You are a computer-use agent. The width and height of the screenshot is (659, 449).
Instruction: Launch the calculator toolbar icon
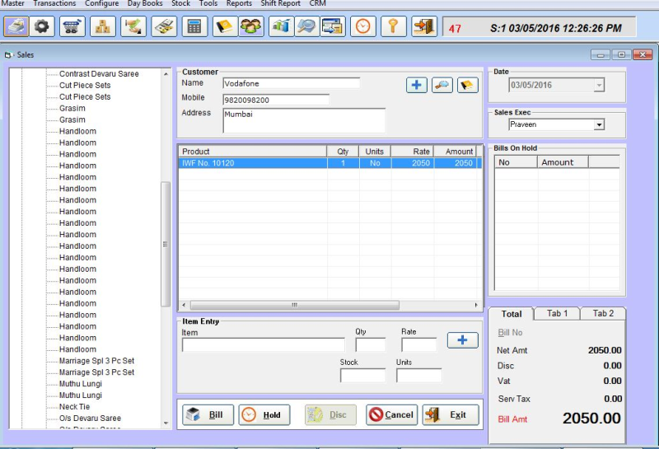[194, 27]
